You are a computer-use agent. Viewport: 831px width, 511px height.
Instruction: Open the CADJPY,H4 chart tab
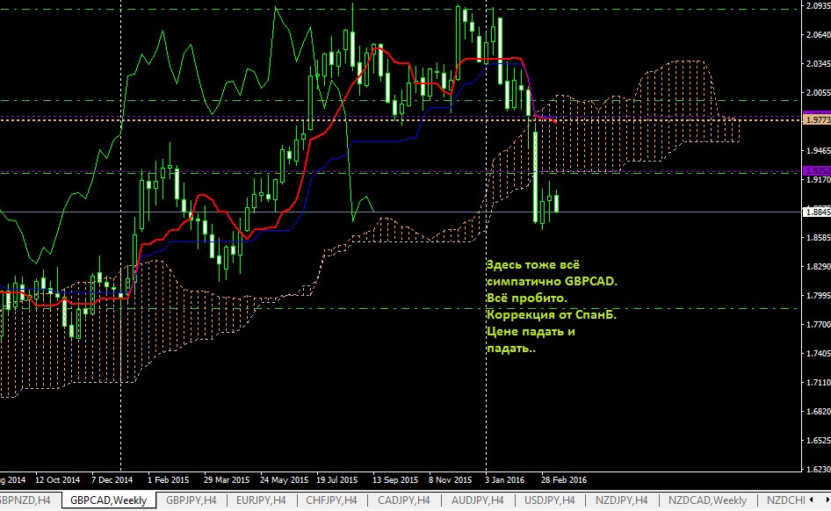click(x=404, y=500)
